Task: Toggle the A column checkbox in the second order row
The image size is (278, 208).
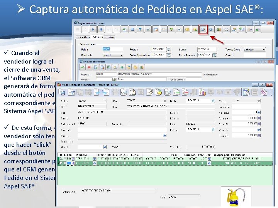Action: tap(65, 163)
